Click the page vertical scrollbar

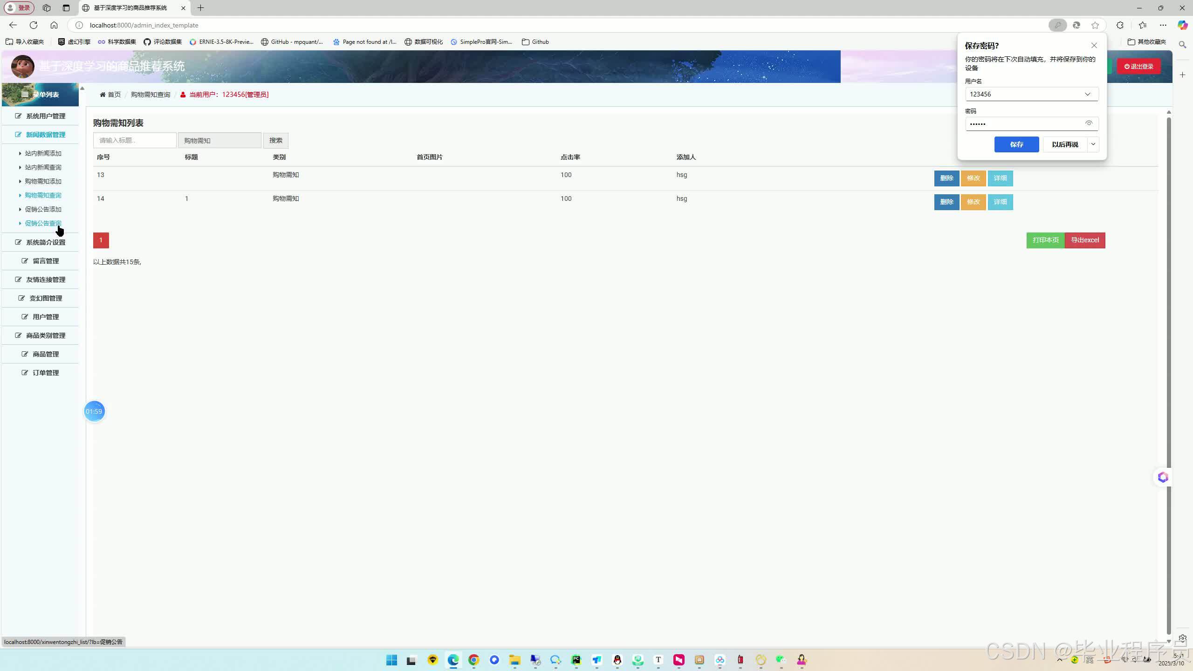[x=1168, y=375]
